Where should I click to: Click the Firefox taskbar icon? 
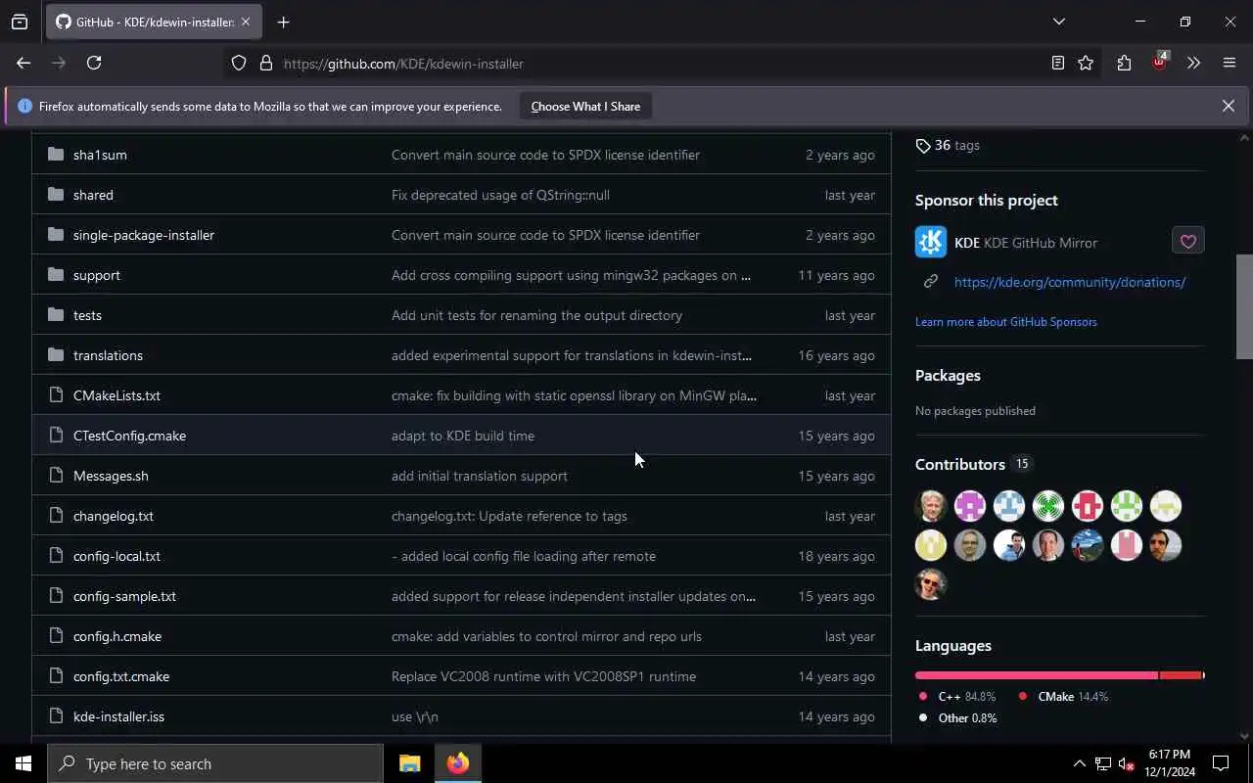pyautogui.click(x=458, y=763)
